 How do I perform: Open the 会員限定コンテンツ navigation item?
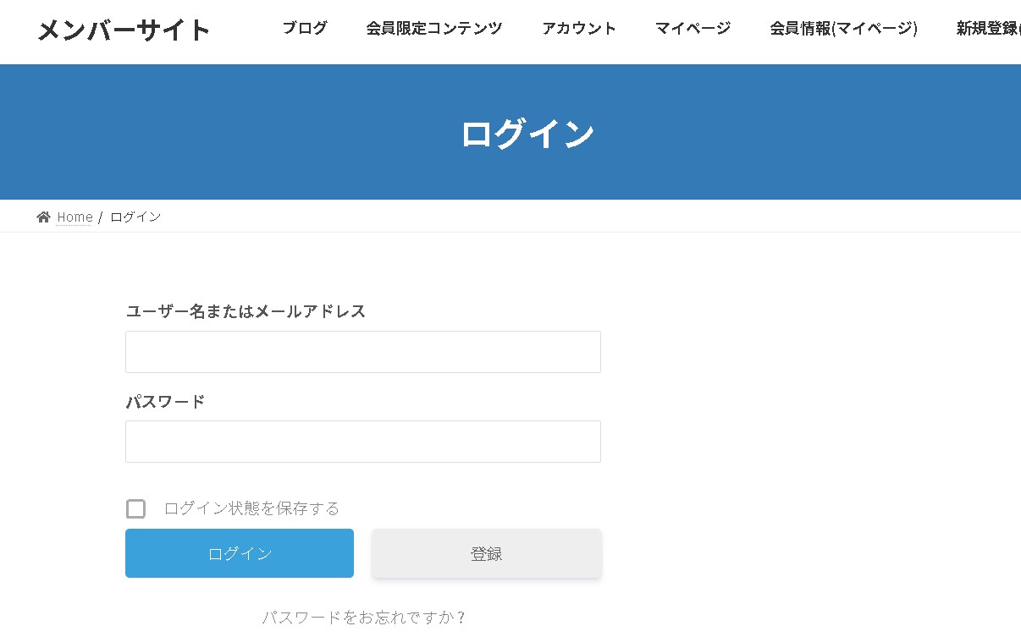[x=433, y=27]
